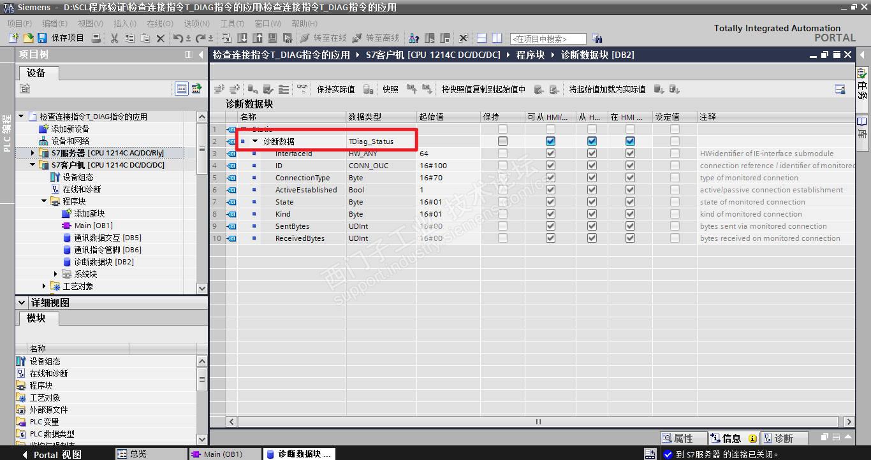Toggle 可从HMI checkbox for InterfaceId row

[x=550, y=154]
